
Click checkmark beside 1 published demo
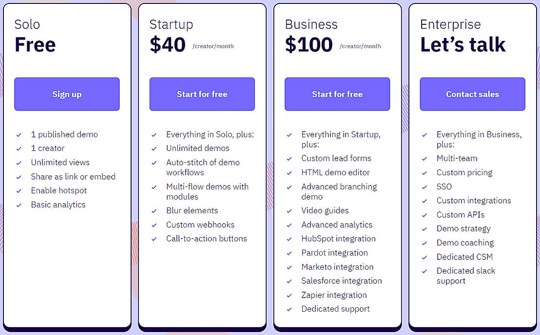pyautogui.click(x=19, y=135)
